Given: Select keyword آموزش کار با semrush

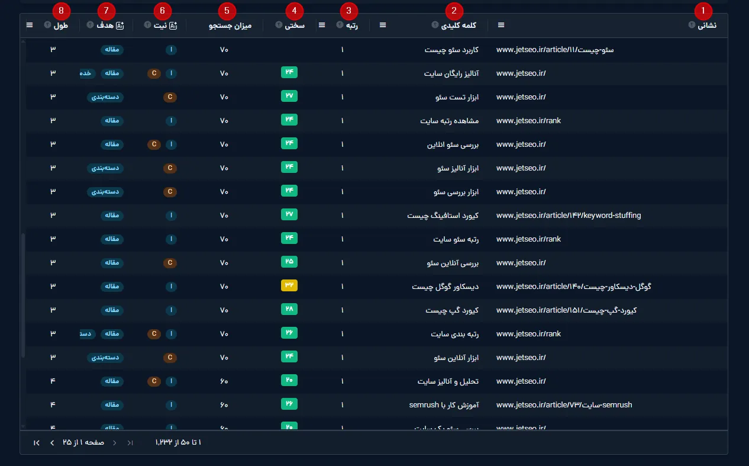Looking at the screenshot, I should point(444,405).
